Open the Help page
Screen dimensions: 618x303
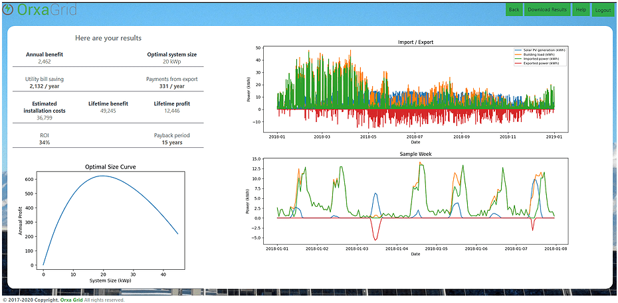pyautogui.click(x=580, y=10)
